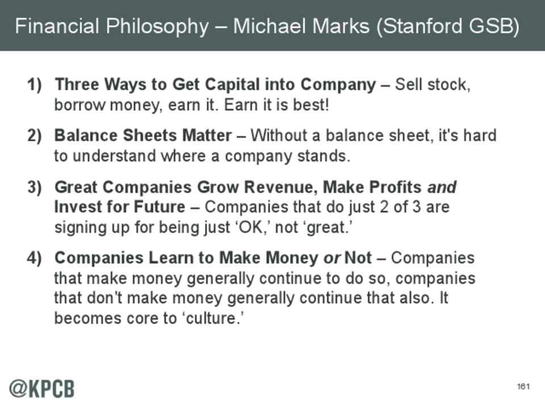Click the "Three Ways to Get Capital" heading
The width and height of the screenshot is (545, 408).
click(215, 86)
